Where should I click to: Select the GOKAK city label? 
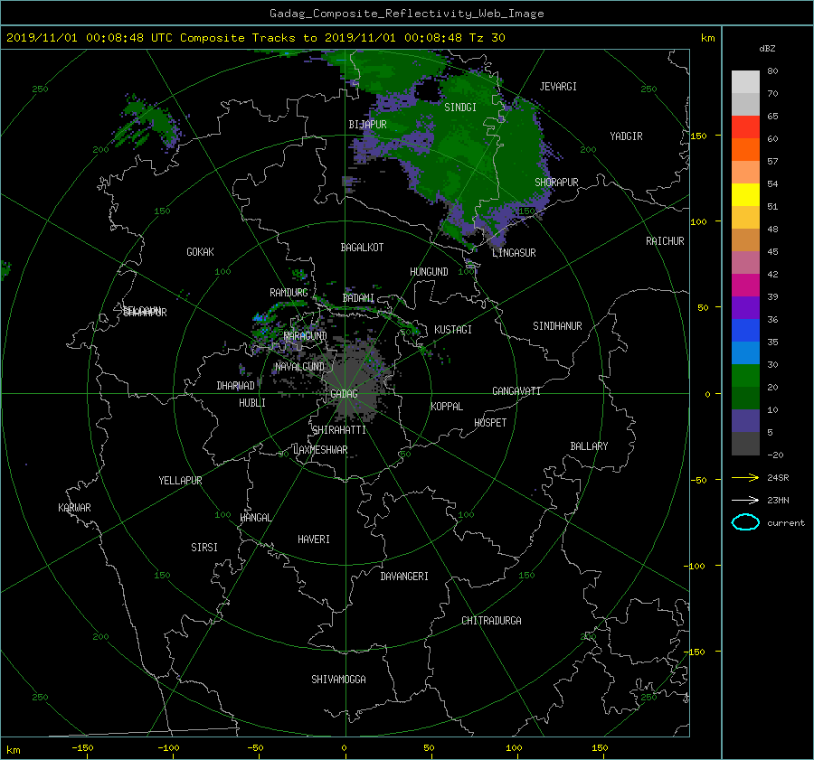coord(200,252)
